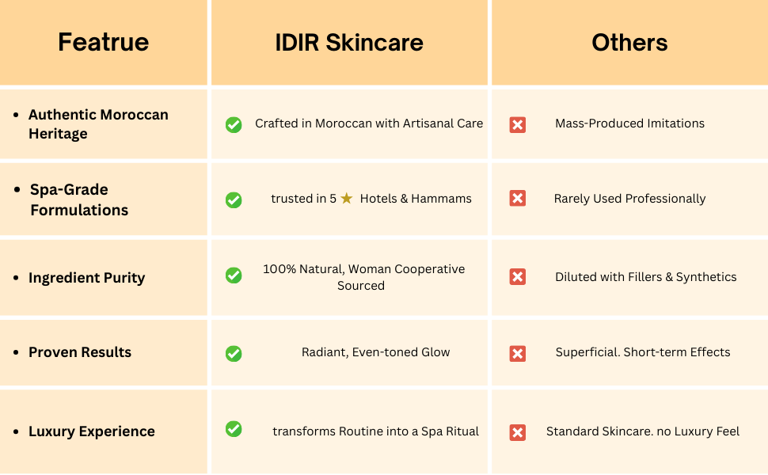Image resolution: width=768 pixels, height=475 pixels.
Task: Click green checkmark beside 5 star Hotels
Action: [x=234, y=200]
